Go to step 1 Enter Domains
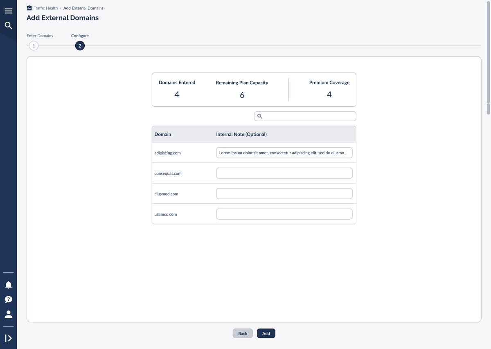491x349 pixels. pyautogui.click(x=34, y=46)
